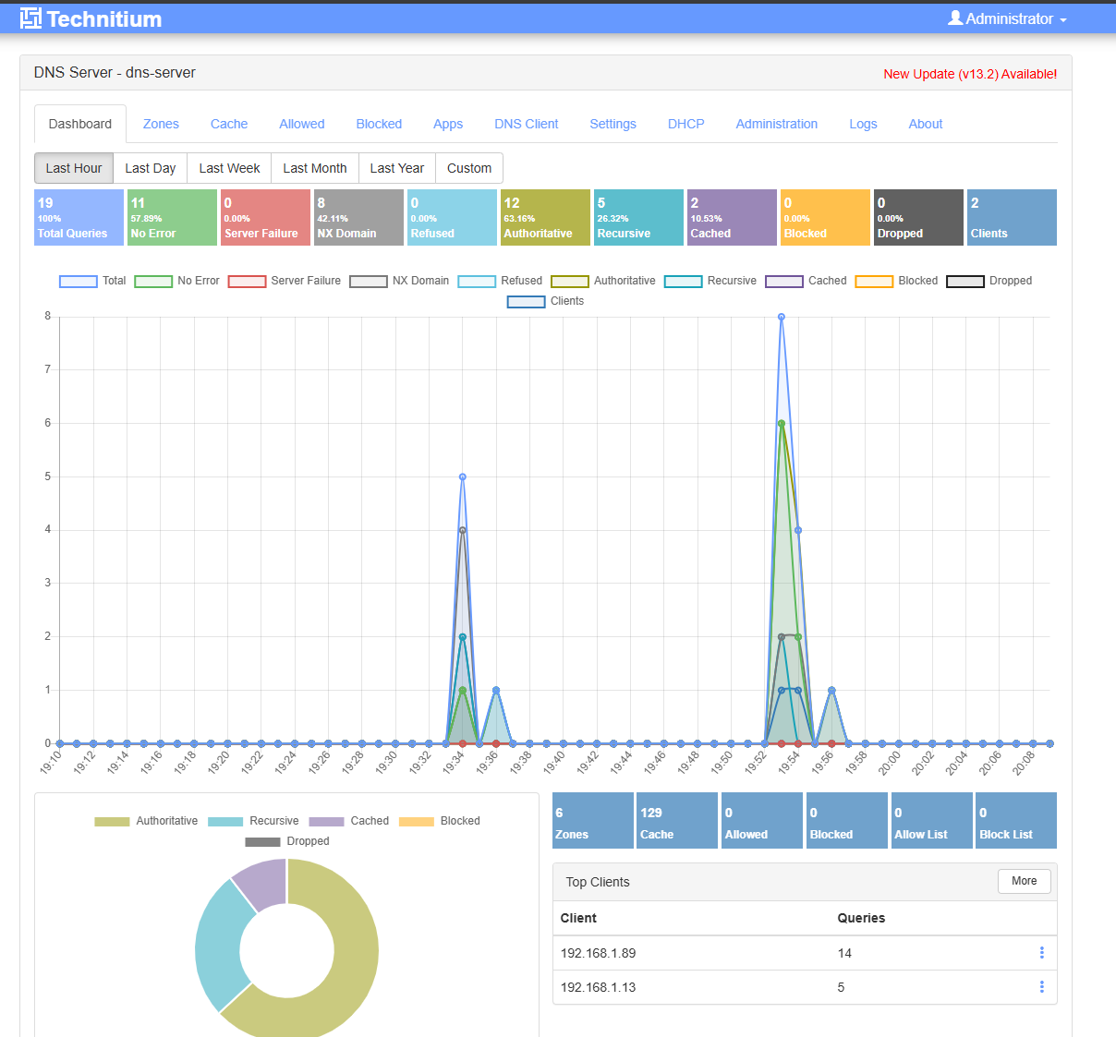This screenshot has width=1116, height=1037.
Task: Click the Clients stat tile
Action: pyautogui.click(x=1012, y=218)
